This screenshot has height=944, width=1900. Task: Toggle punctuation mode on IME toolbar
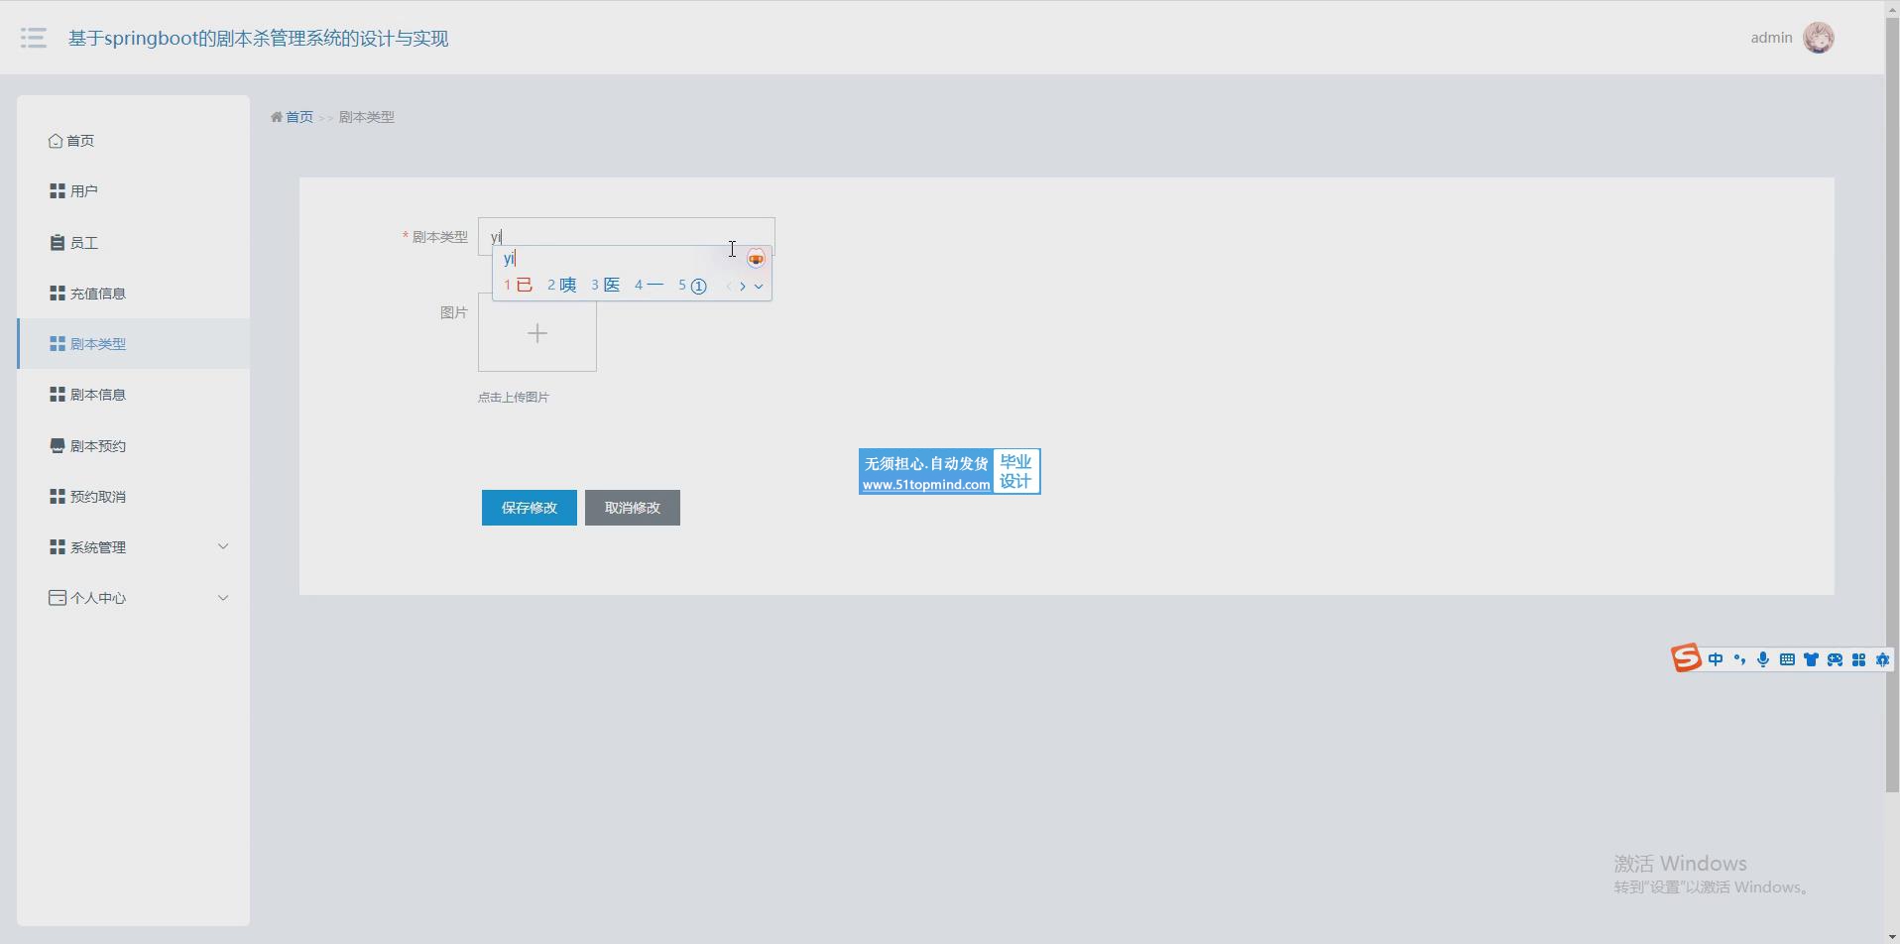point(1739,659)
